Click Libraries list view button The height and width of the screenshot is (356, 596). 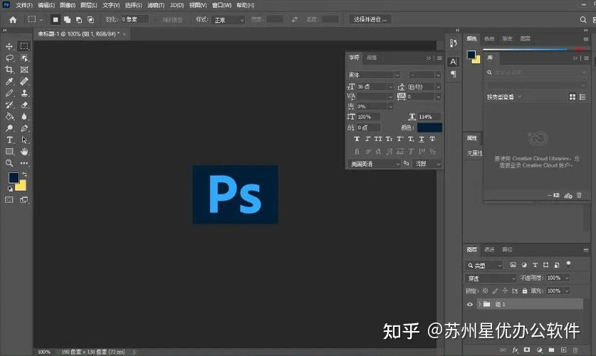pos(582,97)
